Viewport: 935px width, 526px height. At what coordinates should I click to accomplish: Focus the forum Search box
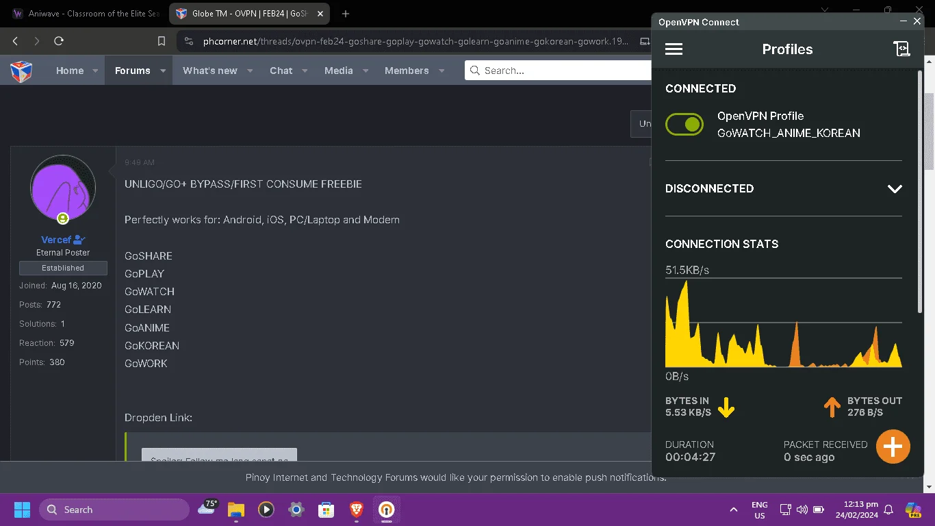(558, 71)
